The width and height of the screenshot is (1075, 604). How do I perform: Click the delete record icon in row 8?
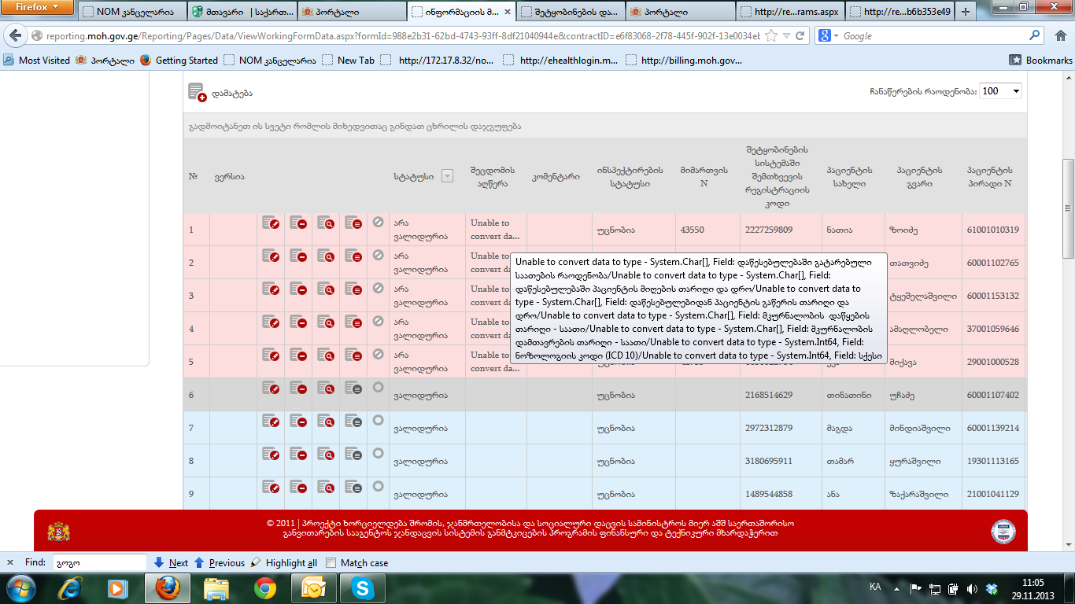(x=298, y=455)
